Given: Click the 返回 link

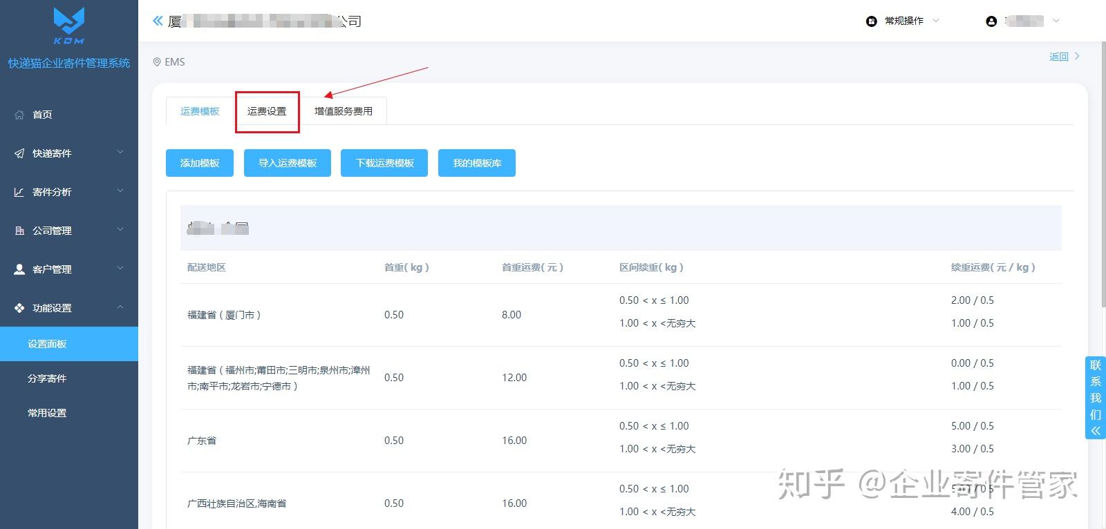Looking at the screenshot, I should coord(1058,57).
